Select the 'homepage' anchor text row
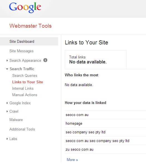The width and height of the screenshot is (146, 168). 105,124
